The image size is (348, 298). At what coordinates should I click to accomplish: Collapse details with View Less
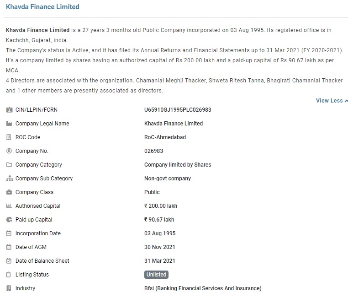pos(332,101)
